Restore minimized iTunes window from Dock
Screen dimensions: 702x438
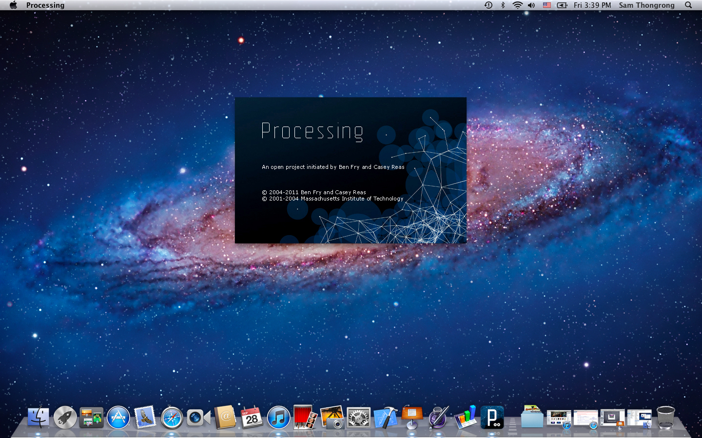(559, 419)
